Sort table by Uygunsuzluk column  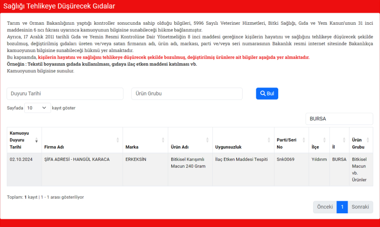[242, 147]
